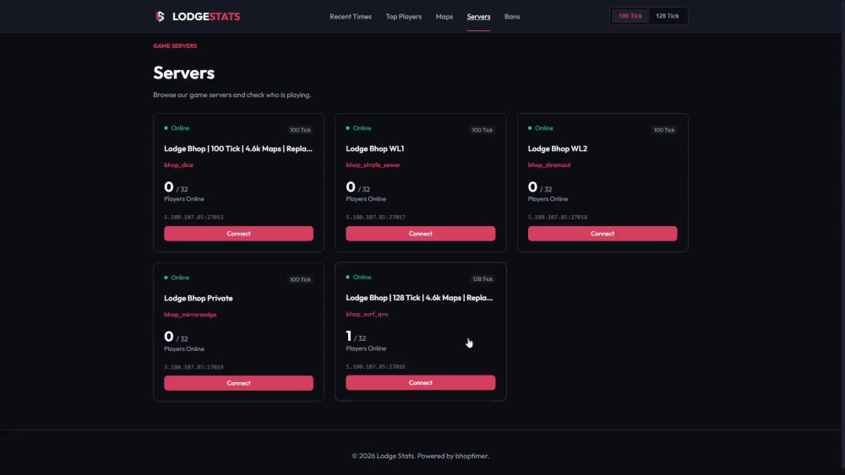Select server address 5.180.107.85:27016
845x475 pixels.
pos(376,366)
